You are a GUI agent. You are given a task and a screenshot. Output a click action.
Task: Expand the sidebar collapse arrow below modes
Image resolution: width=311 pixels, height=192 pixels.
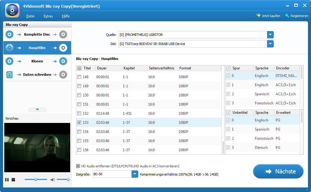pos(37,110)
